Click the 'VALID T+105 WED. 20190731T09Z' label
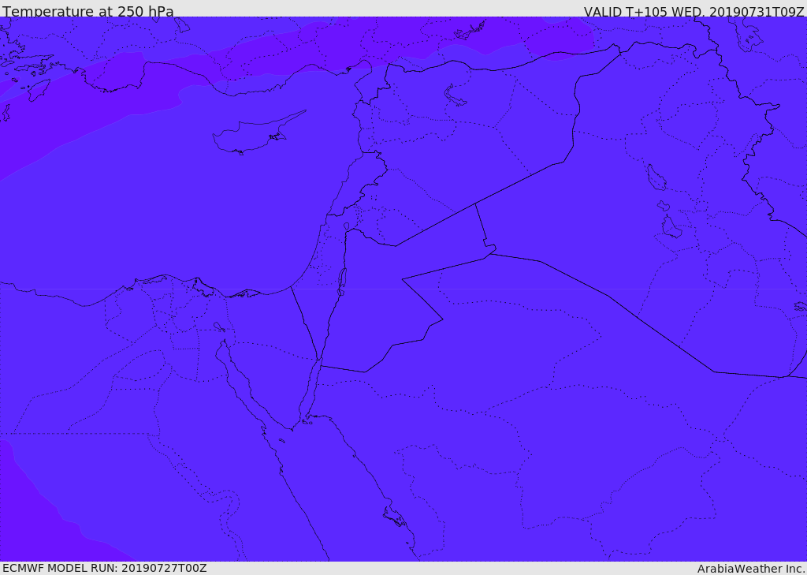Image resolution: width=807 pixels, height=575 pixels. [x=694, y=11]
